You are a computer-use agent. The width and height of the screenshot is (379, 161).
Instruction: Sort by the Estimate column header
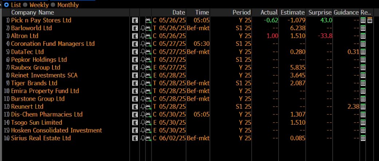pos(293,12)
